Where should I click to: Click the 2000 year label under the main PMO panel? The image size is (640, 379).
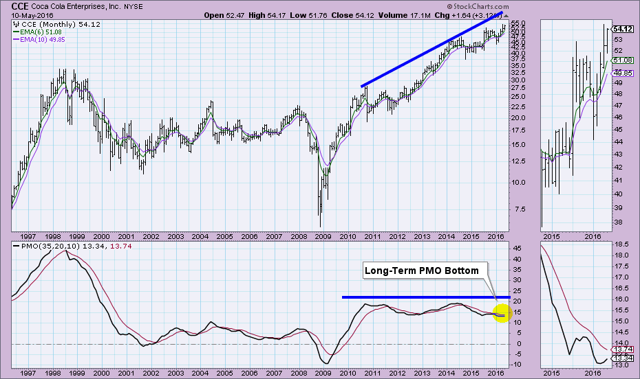click(102, 373)
